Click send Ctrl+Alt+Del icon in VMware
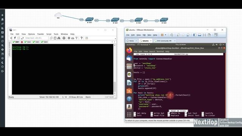Image resolution: width=242 pixels, height=136 pixels. coord(171,35)
